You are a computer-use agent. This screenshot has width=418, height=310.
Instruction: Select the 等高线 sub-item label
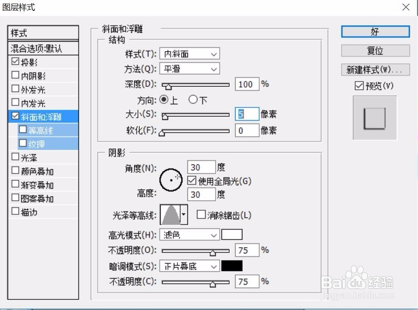[x=40, y=130]
